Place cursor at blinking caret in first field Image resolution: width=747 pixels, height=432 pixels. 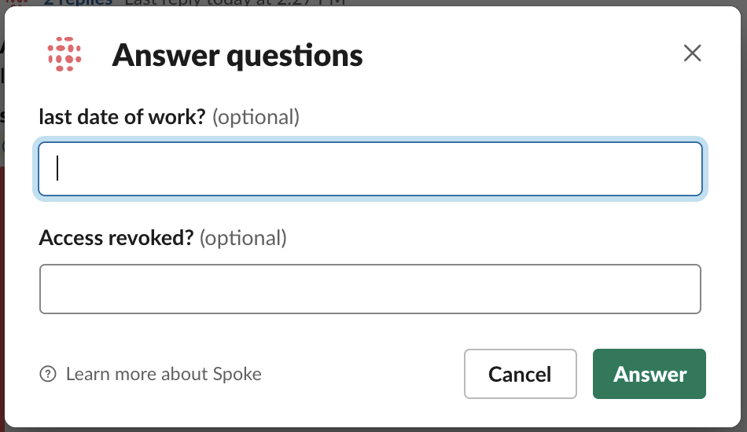tap(57, 168)
